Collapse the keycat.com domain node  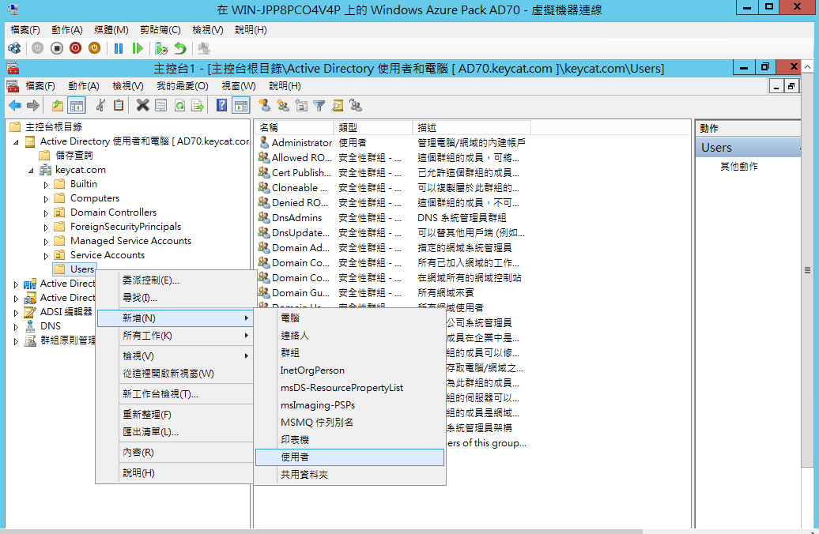[31, 171]
